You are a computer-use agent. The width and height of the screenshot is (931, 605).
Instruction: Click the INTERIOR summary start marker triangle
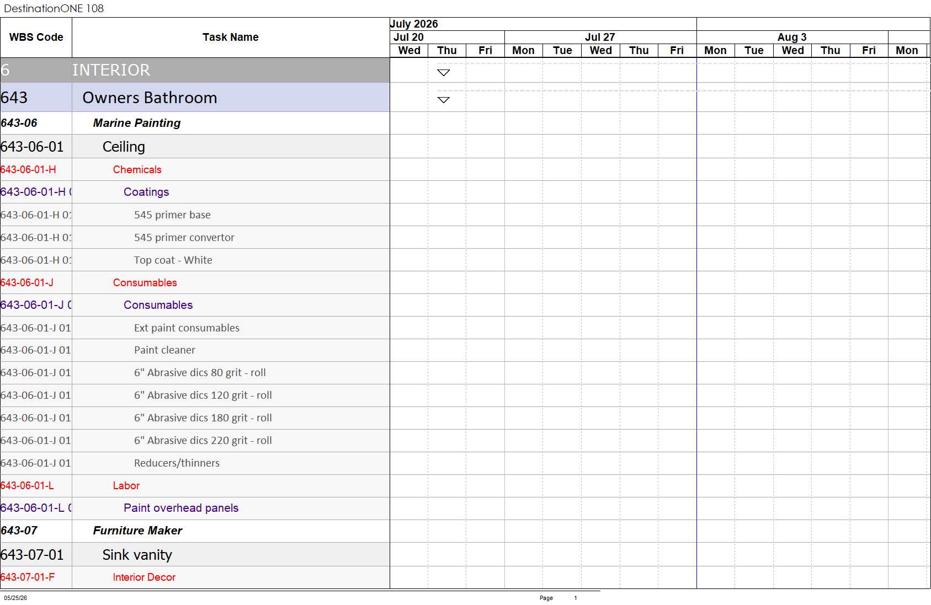click(443, 72)
